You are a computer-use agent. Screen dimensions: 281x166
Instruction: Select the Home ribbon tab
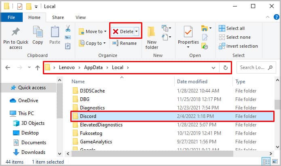click(x=34, y=17)
